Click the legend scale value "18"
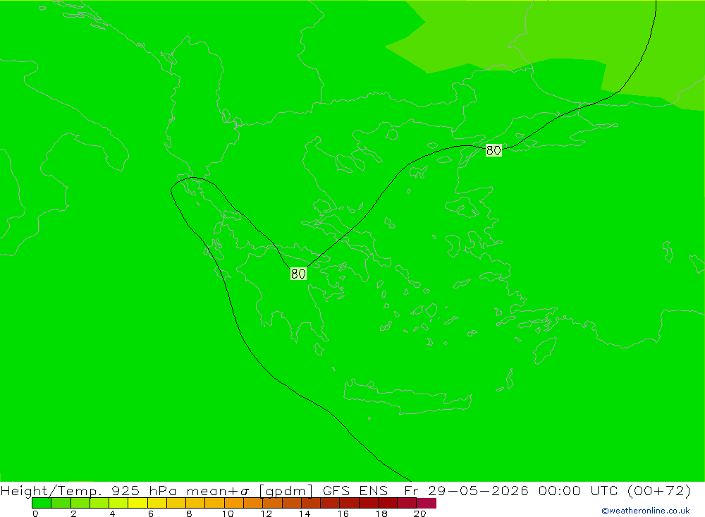 pos(381,513)
